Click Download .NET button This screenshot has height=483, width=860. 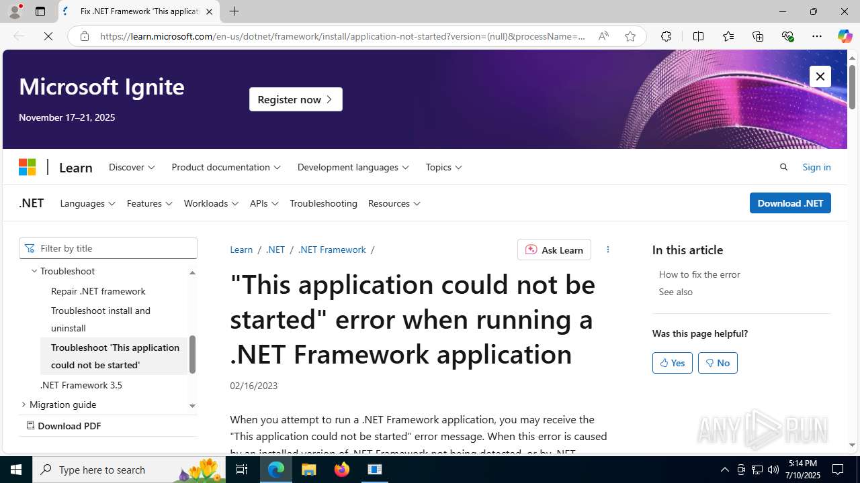pyautogui.click(x=790, y=203)
